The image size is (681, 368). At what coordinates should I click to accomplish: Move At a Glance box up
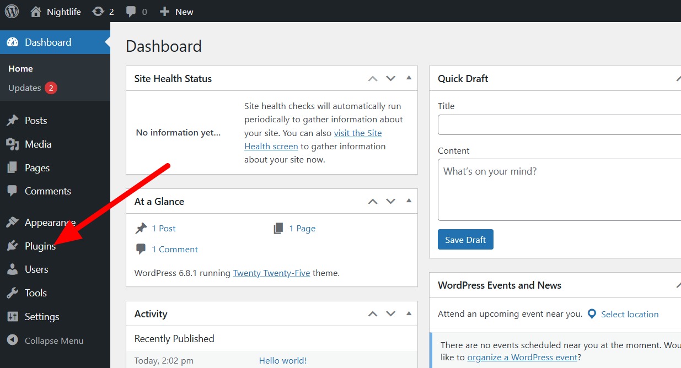point(373,202)
